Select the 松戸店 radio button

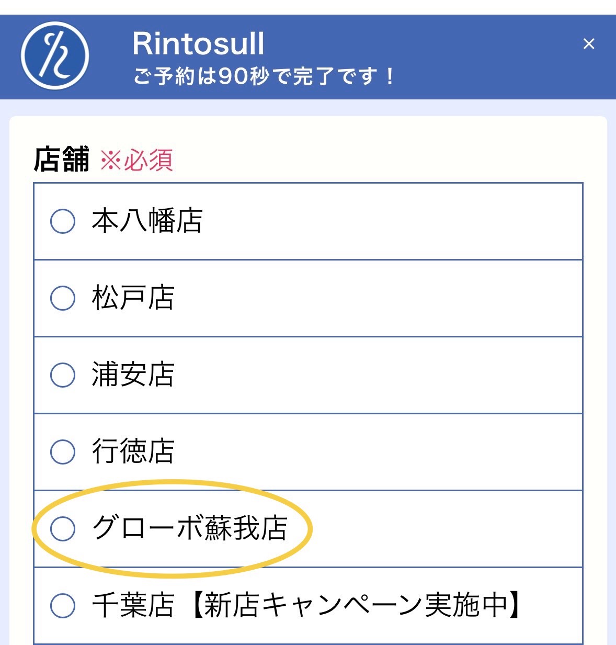pos(63,298)
